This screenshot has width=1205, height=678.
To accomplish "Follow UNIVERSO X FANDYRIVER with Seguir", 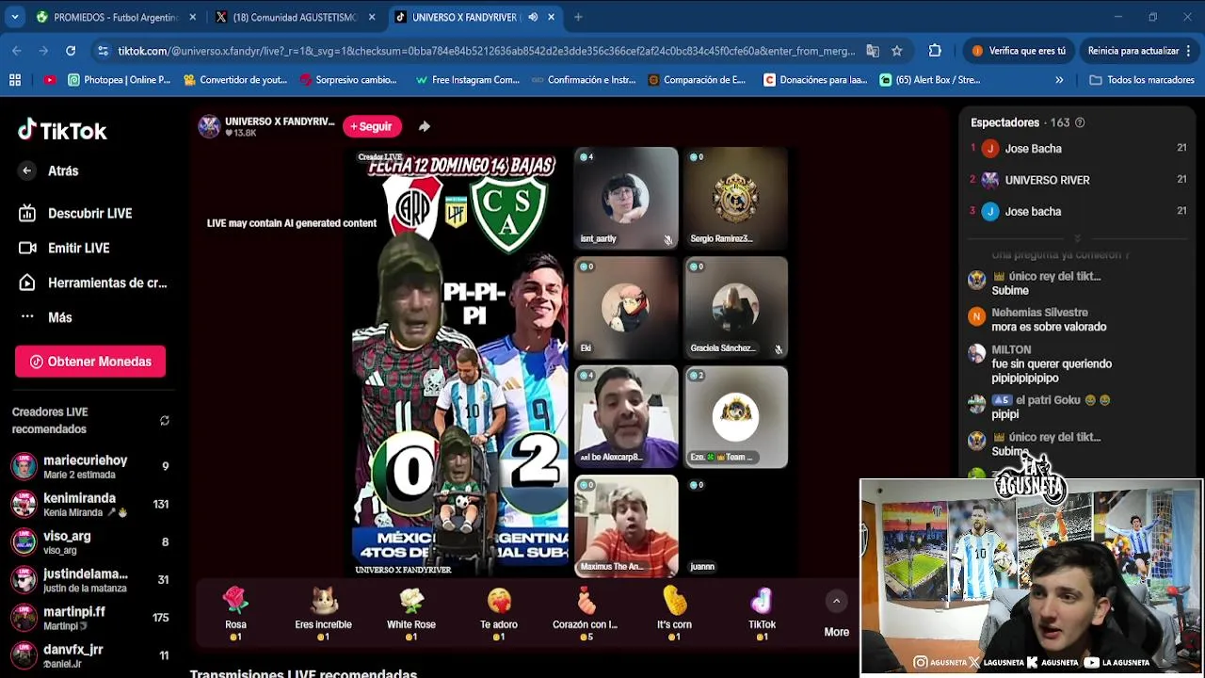I will (372, 126).
